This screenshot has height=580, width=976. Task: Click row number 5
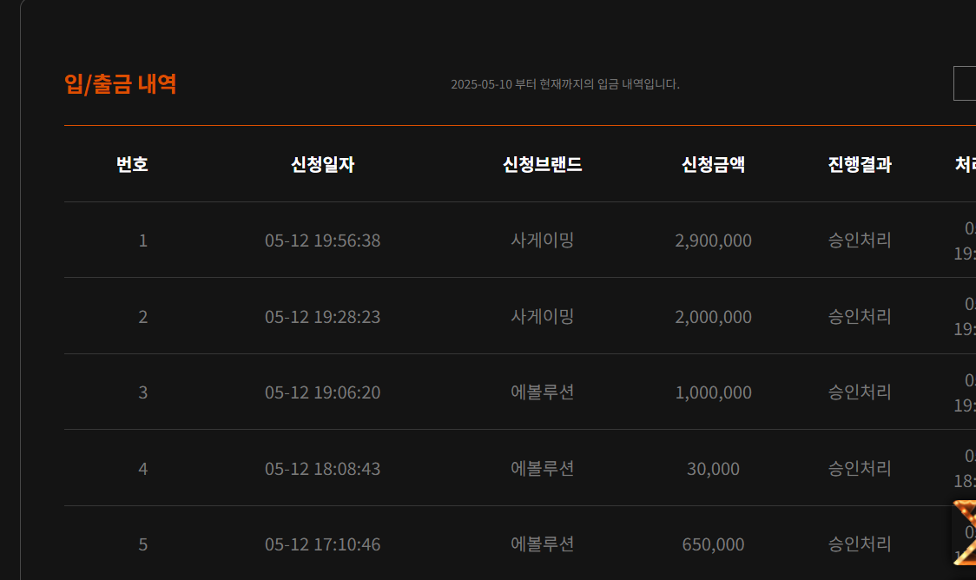pos(143,544)
